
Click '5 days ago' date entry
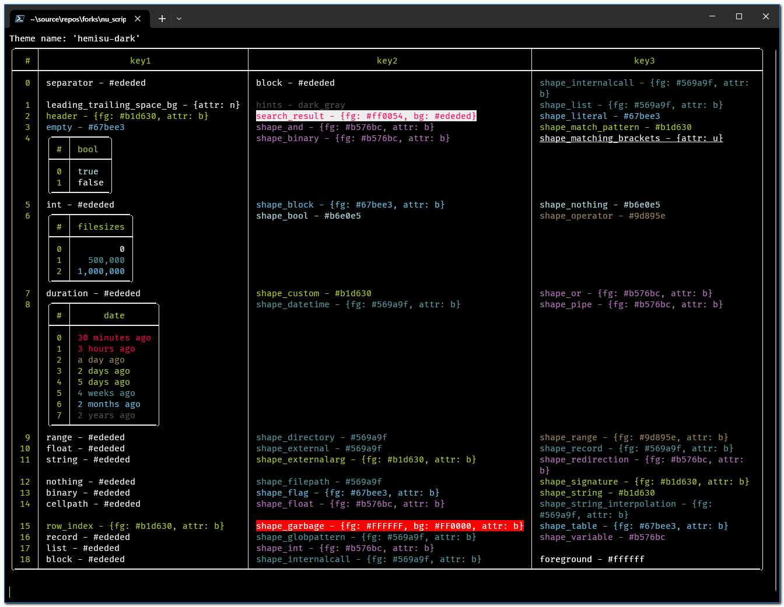[104, 382]
